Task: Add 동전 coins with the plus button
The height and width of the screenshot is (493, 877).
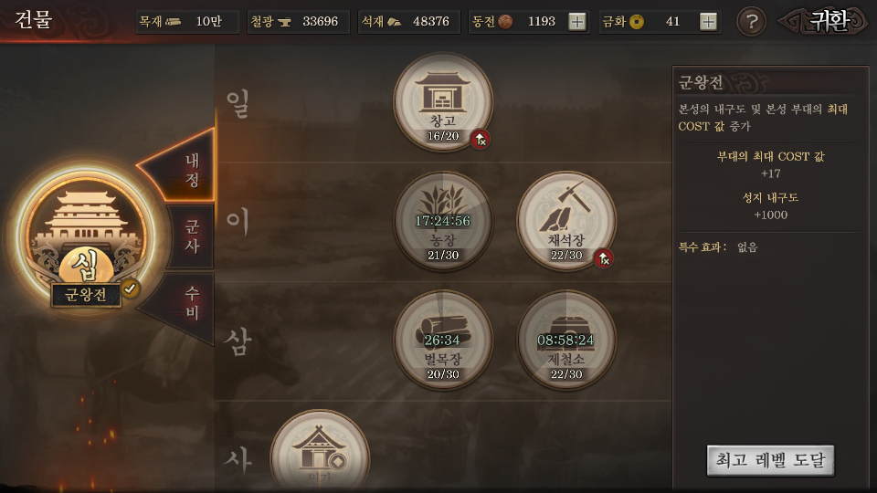Action: pos(577,22)
